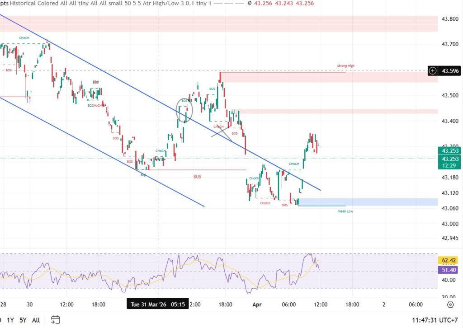Click the Strong High label
Viewport: 463px width, 328px height.
345,66
